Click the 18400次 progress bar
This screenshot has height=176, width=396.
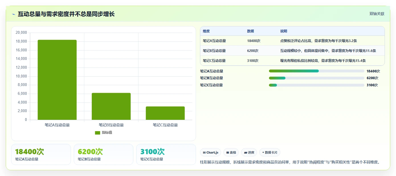(317, 71)
